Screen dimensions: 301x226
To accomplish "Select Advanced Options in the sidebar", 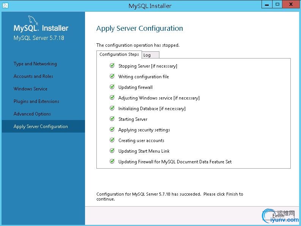I will [x=32, y=114].
